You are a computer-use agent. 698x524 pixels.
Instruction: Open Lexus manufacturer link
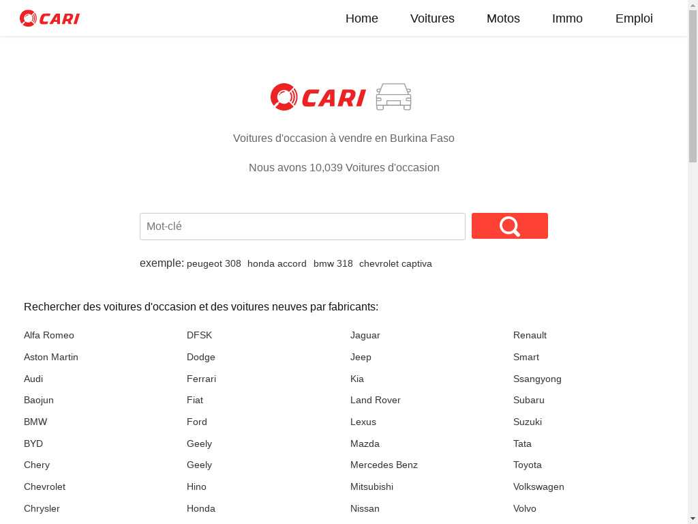[363, 422]
